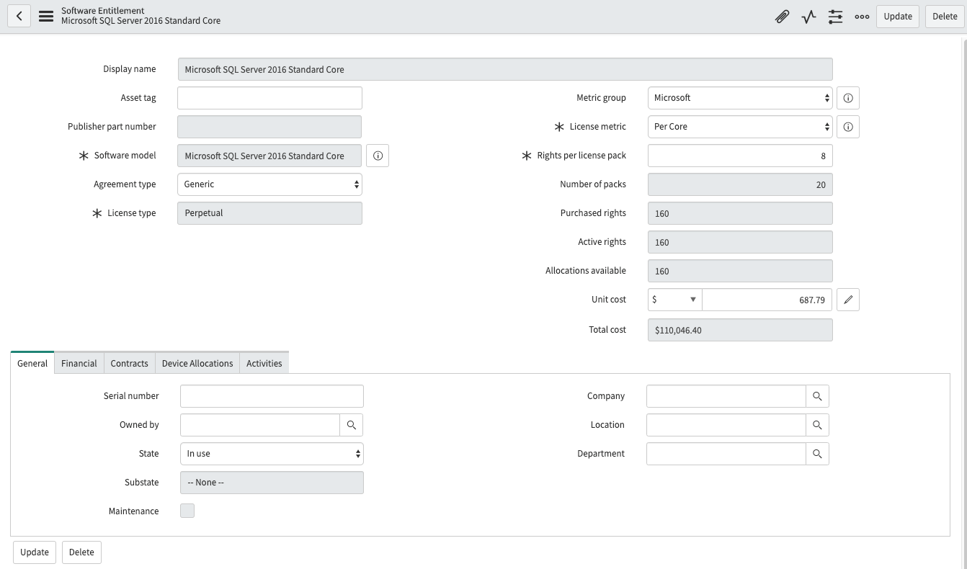Screen dimensions: 967x569
Task: Look up Company using magnifier
Action: pyautogui.click(x=817, y=396)
